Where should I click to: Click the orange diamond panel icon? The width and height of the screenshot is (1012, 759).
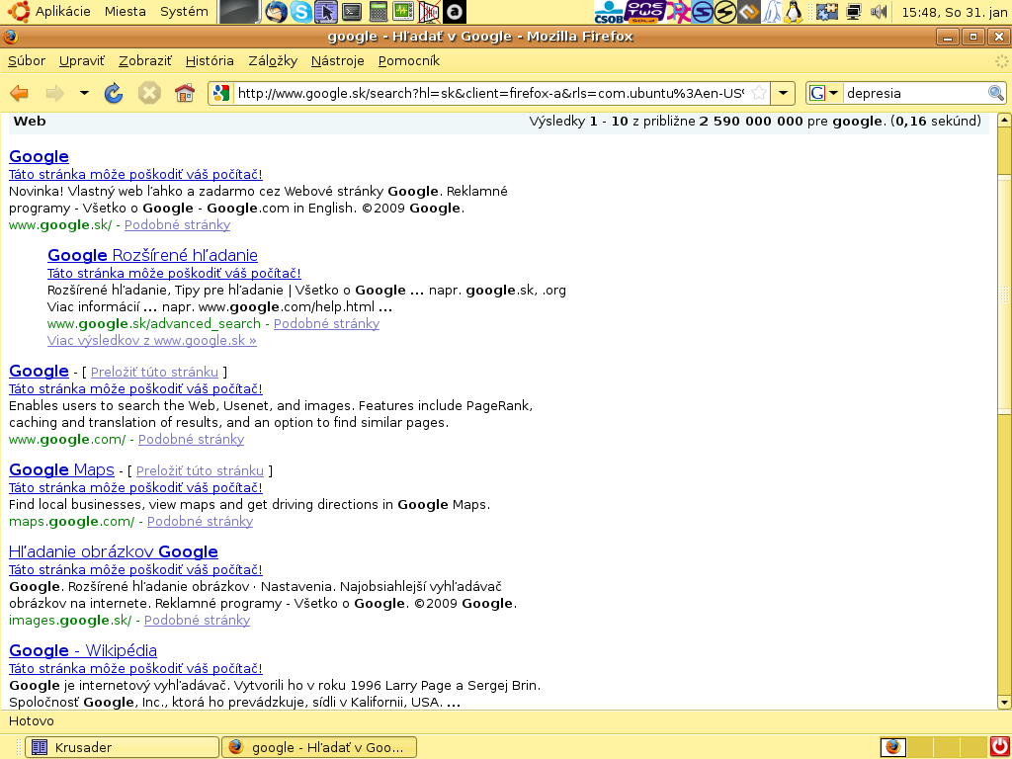(x=749, y=12)
